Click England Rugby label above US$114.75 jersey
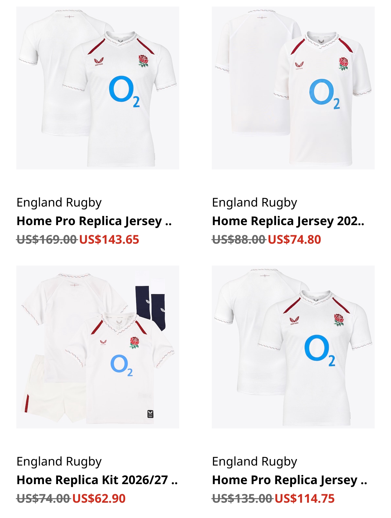The width and height of the screenshot is (391, 518). click(x=254, y=462)
